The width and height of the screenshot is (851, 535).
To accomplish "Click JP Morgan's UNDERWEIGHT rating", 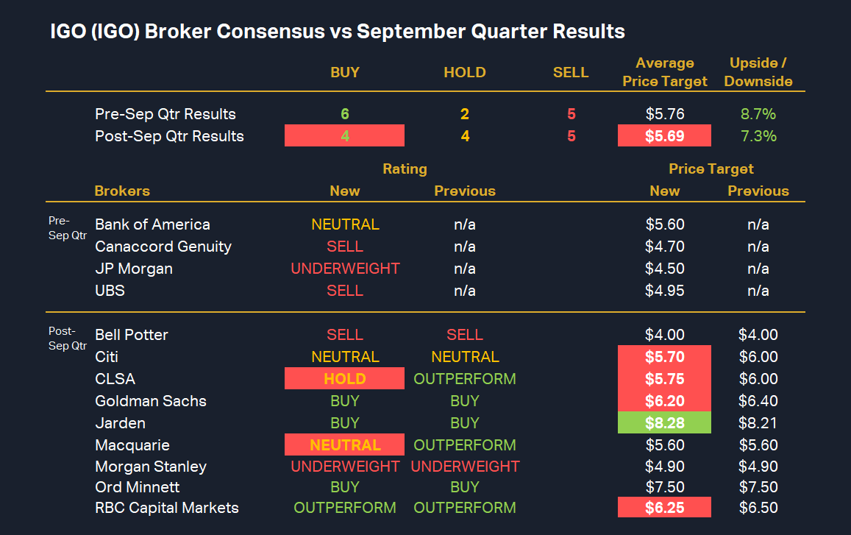I will (345, 269).
